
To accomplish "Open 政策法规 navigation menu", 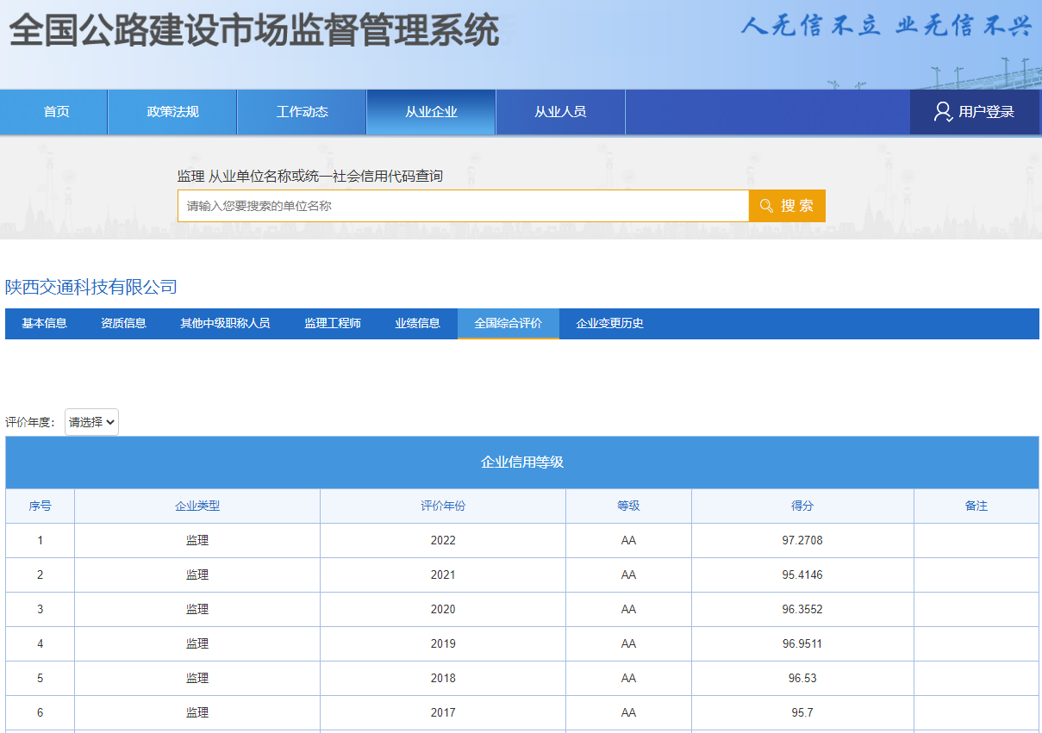I will click(x=172, y=112).
